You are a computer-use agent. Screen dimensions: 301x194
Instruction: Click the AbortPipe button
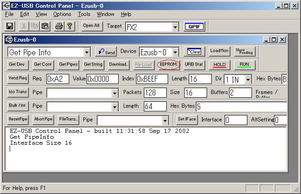[x=43, y=120]
